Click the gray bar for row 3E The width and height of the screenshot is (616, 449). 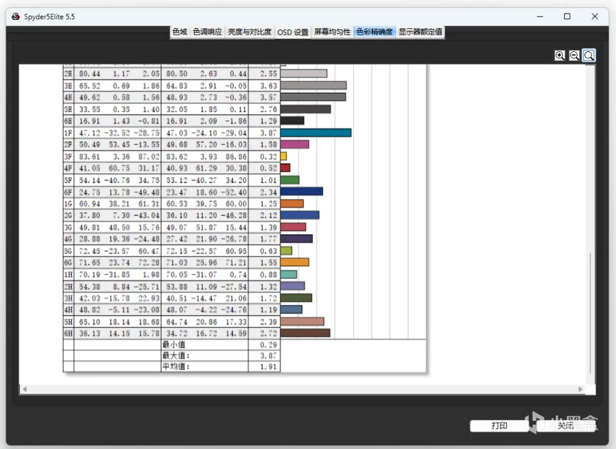click(314, 86)
